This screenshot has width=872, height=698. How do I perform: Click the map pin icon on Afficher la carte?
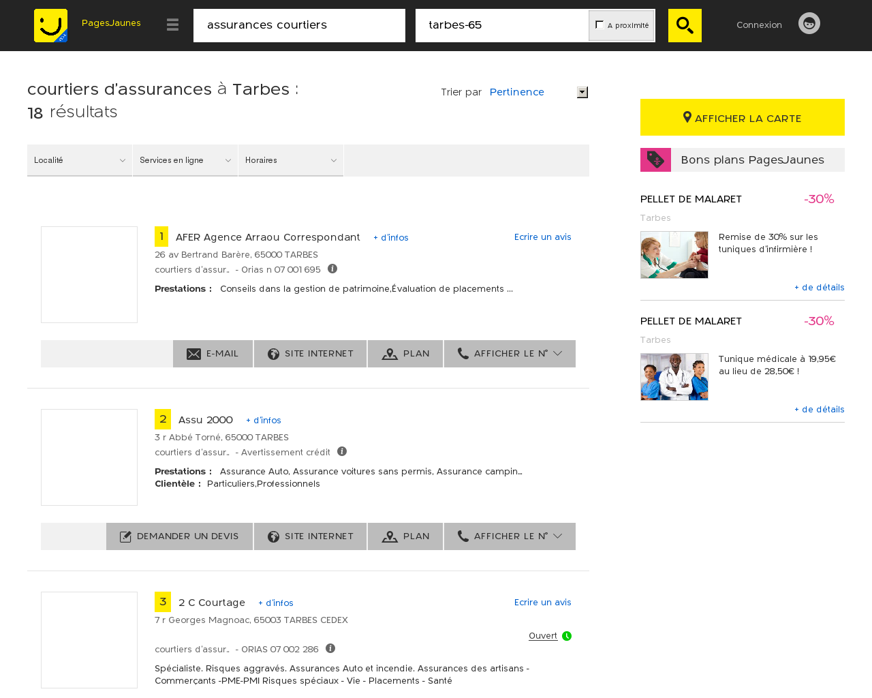click(687, 117)
